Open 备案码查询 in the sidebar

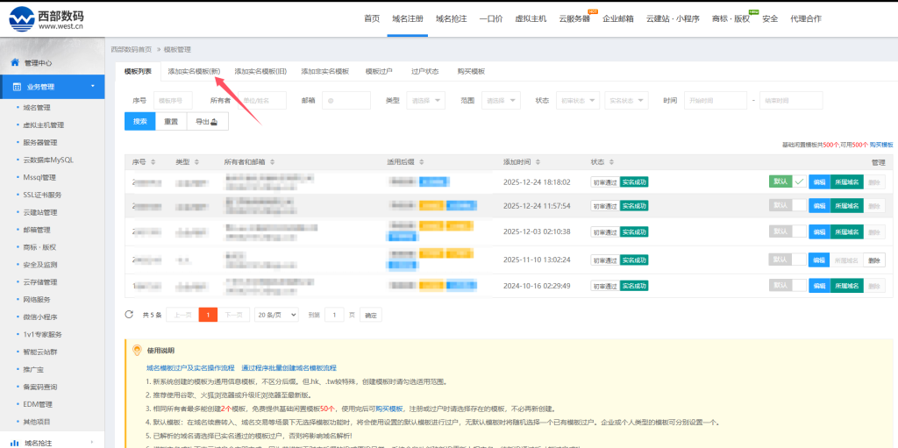point(40,387)
